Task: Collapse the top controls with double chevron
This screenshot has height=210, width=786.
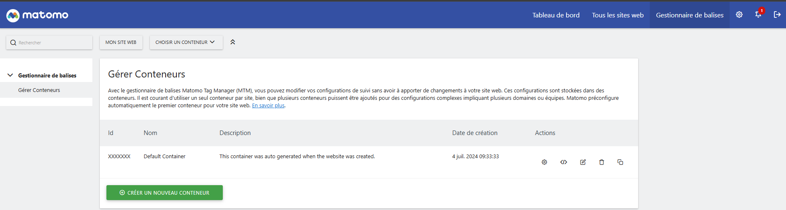Action: (x=233, y=42)
